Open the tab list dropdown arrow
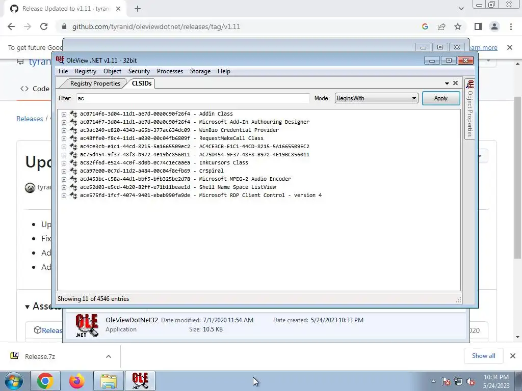The image size is (522, 391). pos(447,83)
